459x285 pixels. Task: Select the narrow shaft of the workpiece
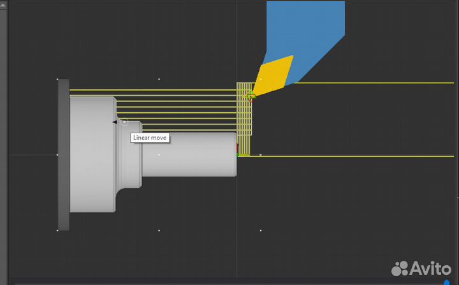[x=189, y=154]
